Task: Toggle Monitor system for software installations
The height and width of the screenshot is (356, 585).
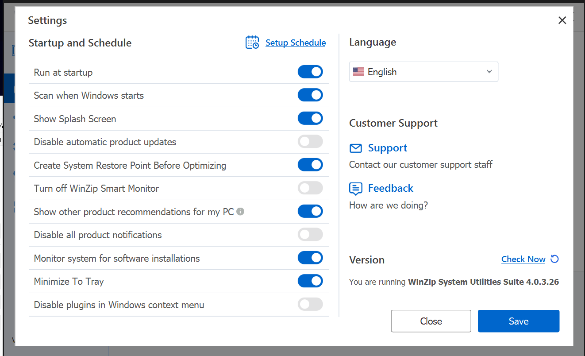Action: (x=310, y=258)
